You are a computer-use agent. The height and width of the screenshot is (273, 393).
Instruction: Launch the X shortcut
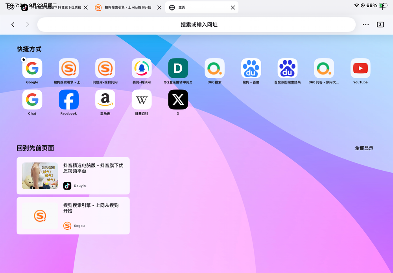178,100
